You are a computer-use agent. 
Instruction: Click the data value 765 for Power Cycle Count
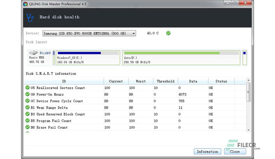182,101
